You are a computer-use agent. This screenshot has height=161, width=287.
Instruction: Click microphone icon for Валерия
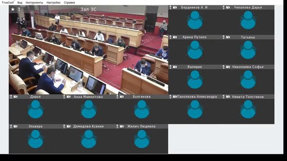point(170,67)
